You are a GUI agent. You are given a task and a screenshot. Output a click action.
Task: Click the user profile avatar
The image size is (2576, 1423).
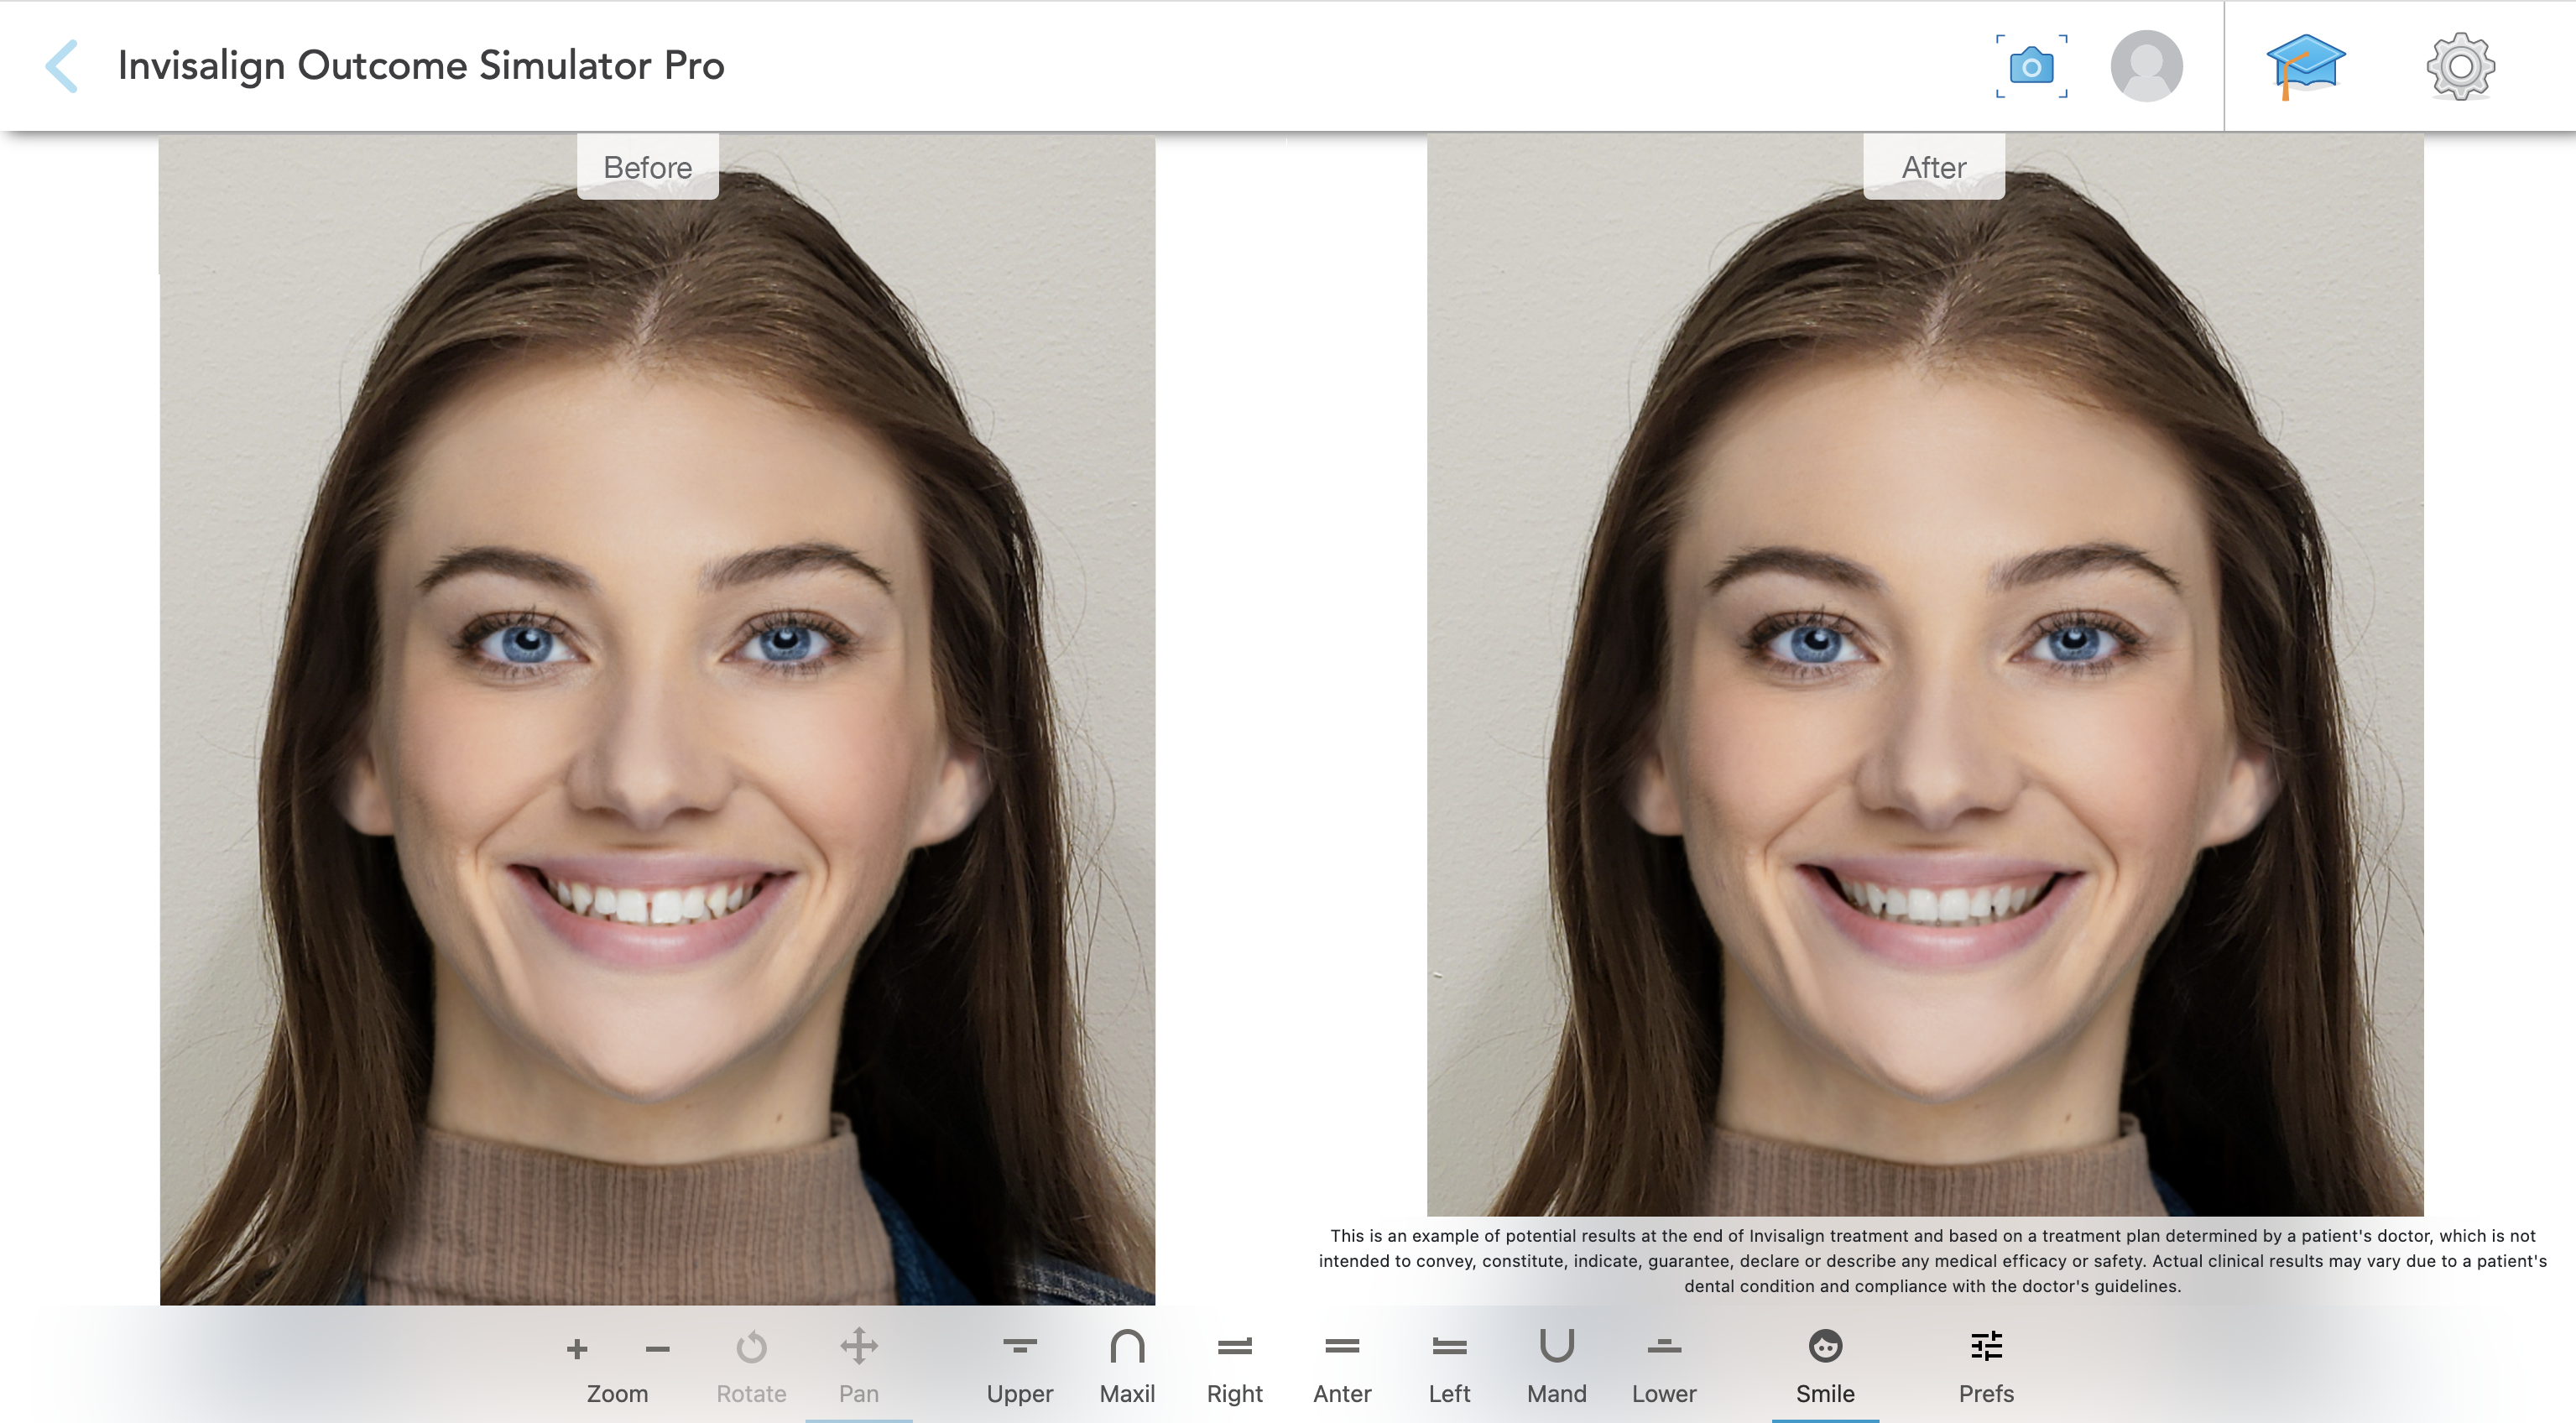[2146, 66]
